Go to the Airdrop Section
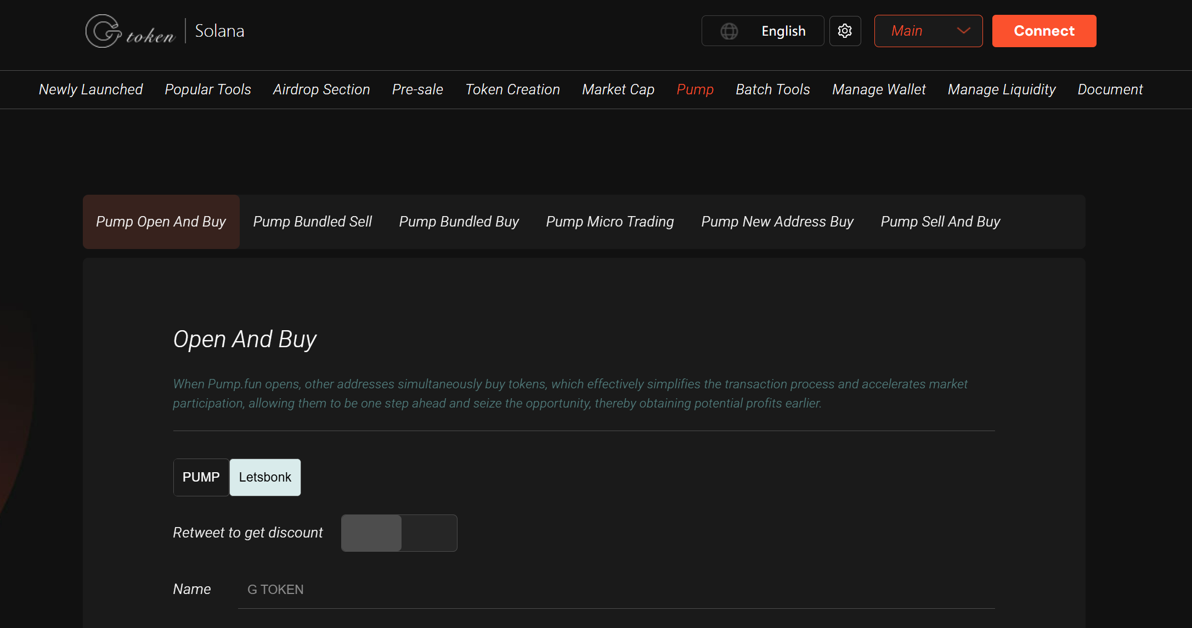The height and width of the screenshot is (628, 1192). [x=321, y=89]
